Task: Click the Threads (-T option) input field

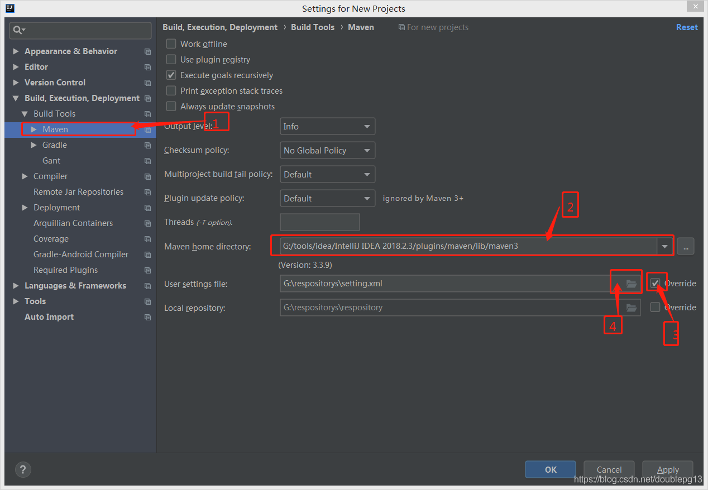Action: click(x=320, y=222)
